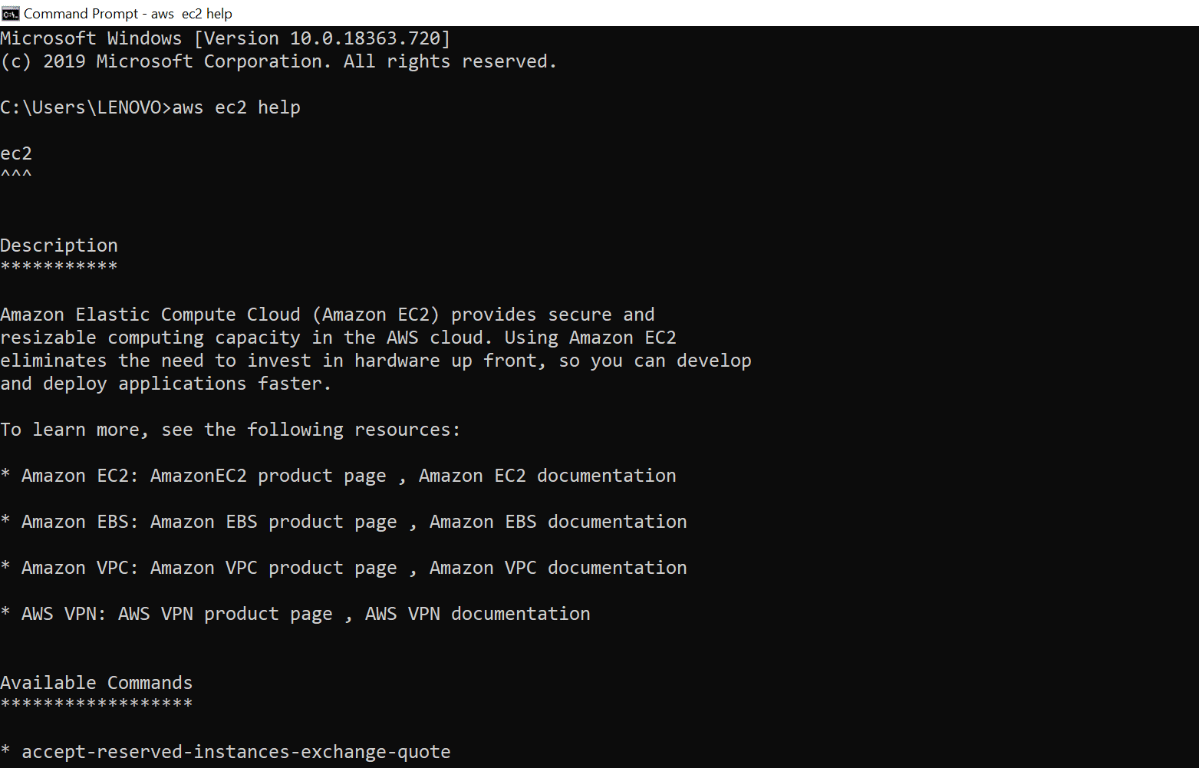Click "Amazon EC2 documentation" text
Viewport: 1199px width, 768px height.
pos(547,476)
